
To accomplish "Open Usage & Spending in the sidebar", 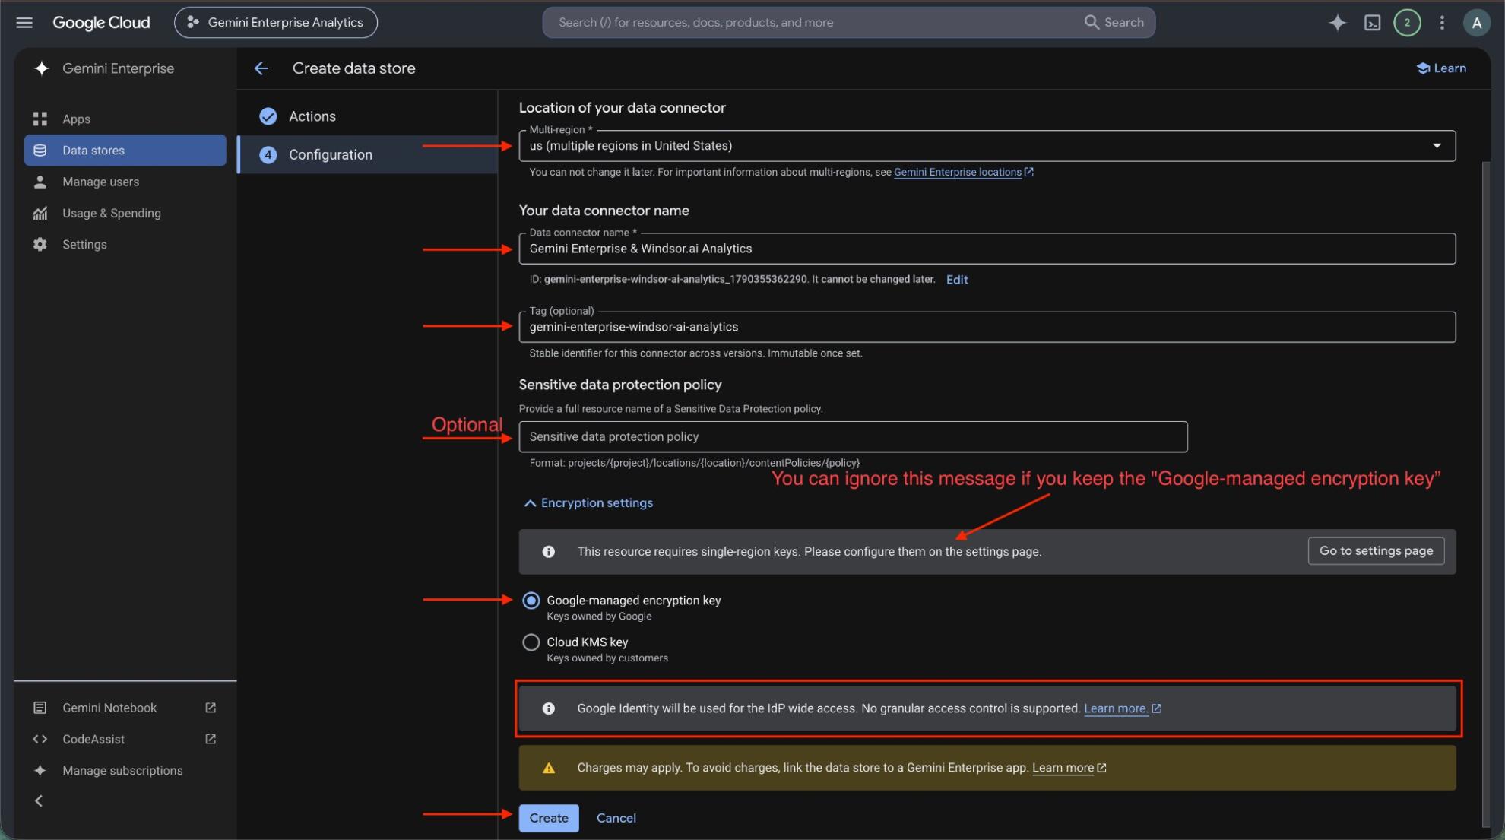I will (x=125, y=213).
